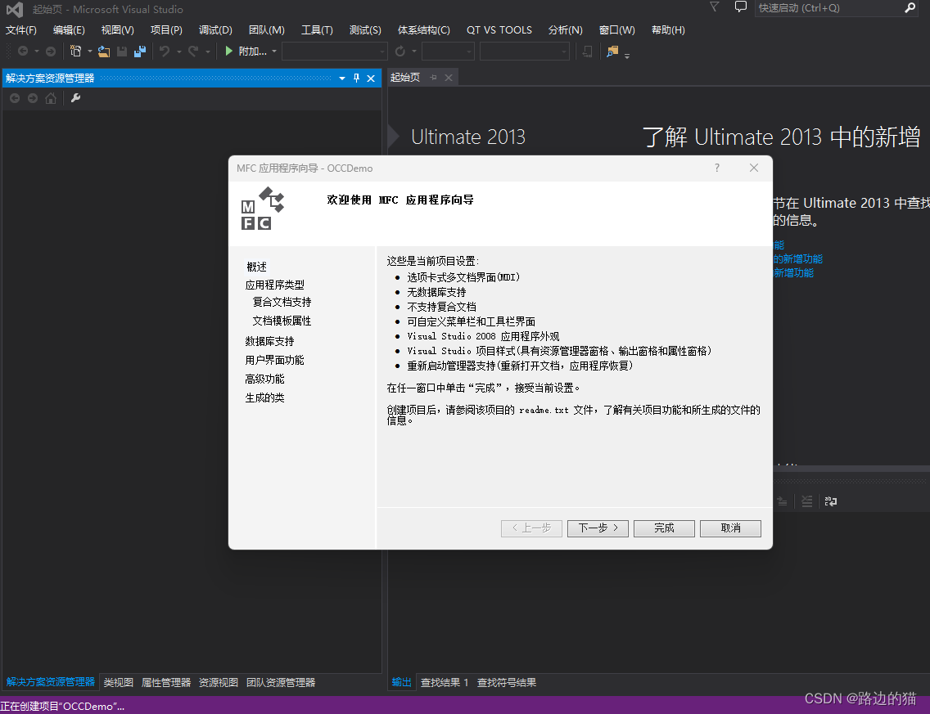The width and height of the screenshot is (930, 714).
Task: Click the New Project toolbar icon
Action: (75, 52)
